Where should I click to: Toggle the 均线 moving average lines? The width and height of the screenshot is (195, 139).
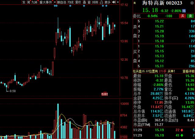[71, 2]
